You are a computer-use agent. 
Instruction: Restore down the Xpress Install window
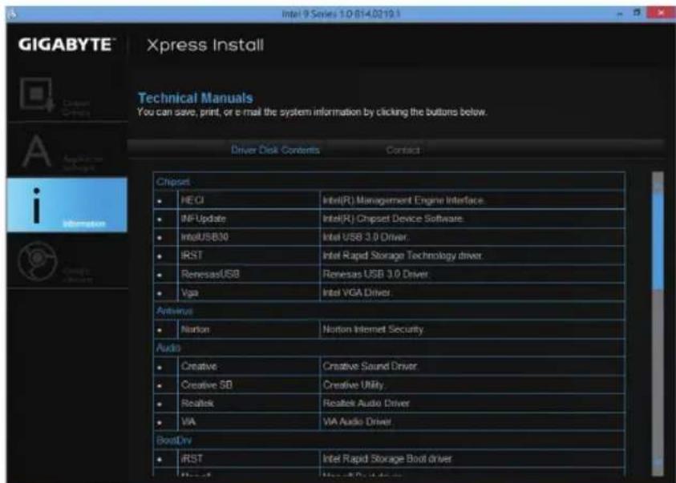(x=637, y=14)
